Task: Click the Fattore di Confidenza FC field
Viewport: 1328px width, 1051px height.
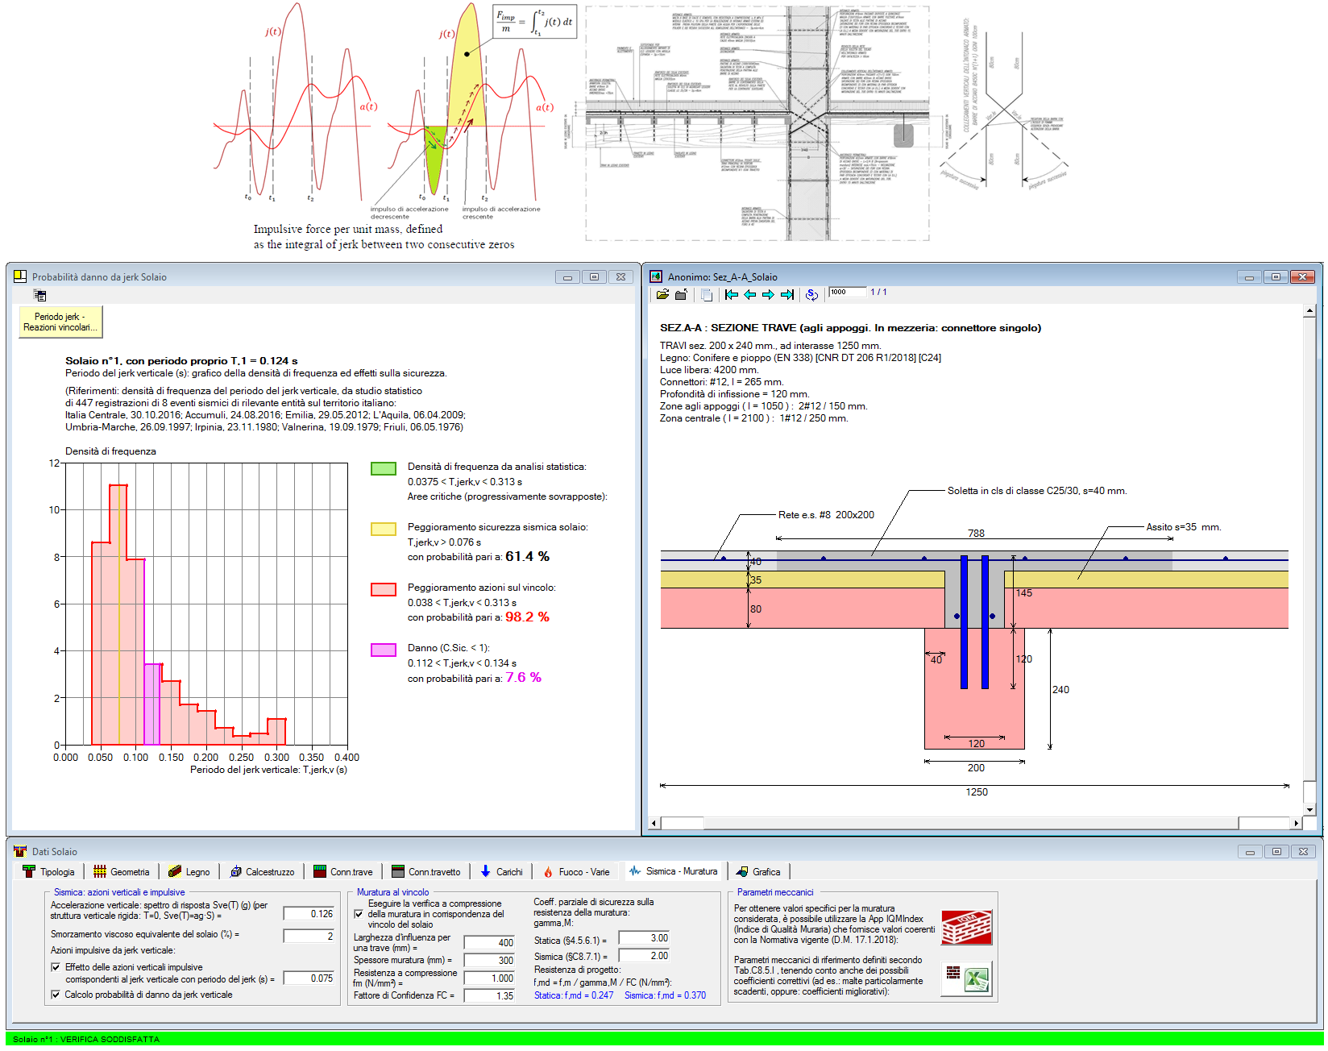Action: [488, 995]
